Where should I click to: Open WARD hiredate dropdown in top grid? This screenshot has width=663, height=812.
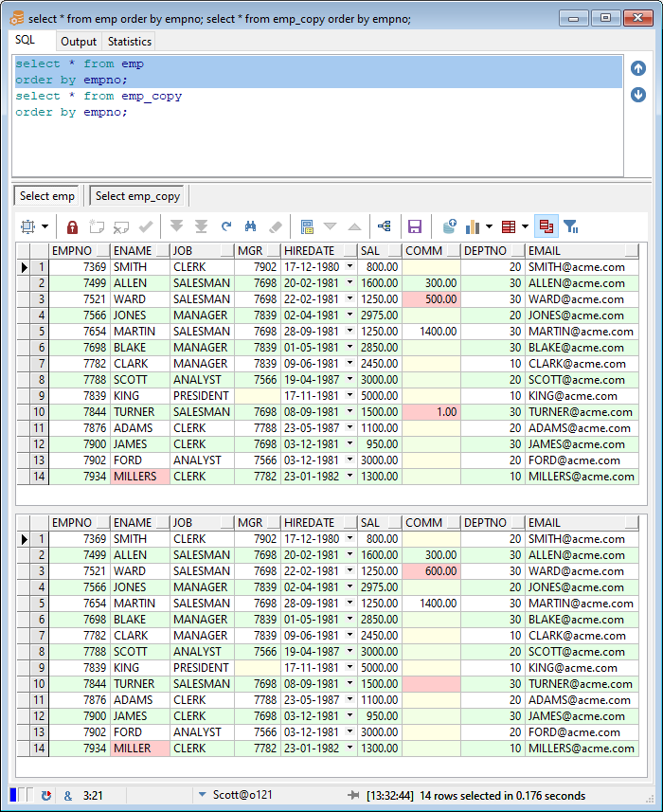pyautogui.click(x=349, y=298)
